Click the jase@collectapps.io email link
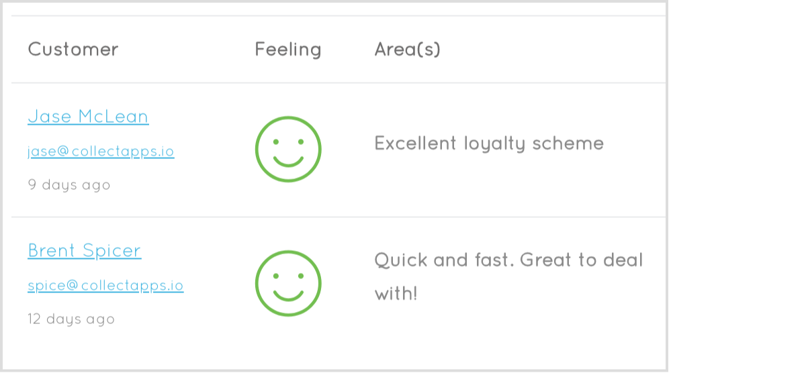806x373 pixels. click(101, 152)
